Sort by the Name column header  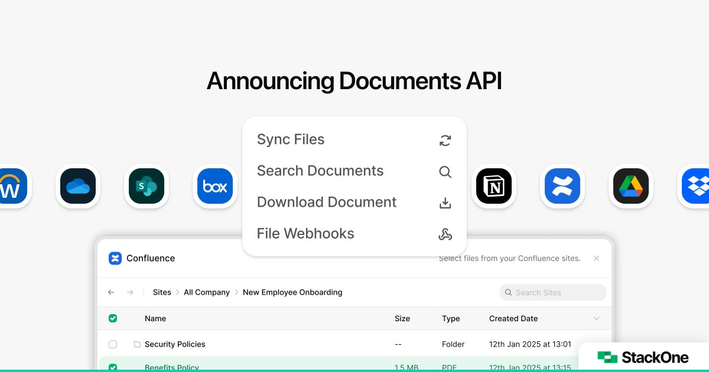pos(155,318)
